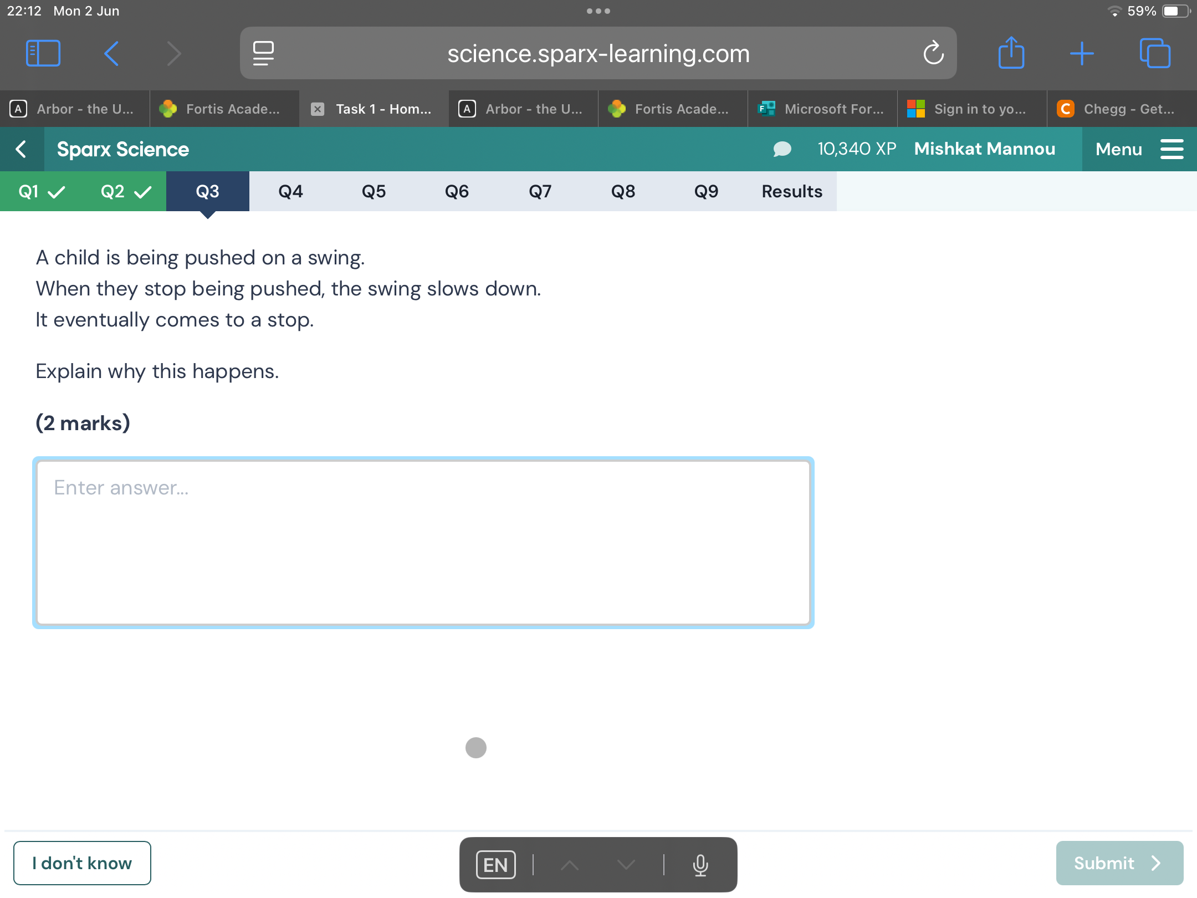
Task: Submit the answer
Action: click(1119, 863)
